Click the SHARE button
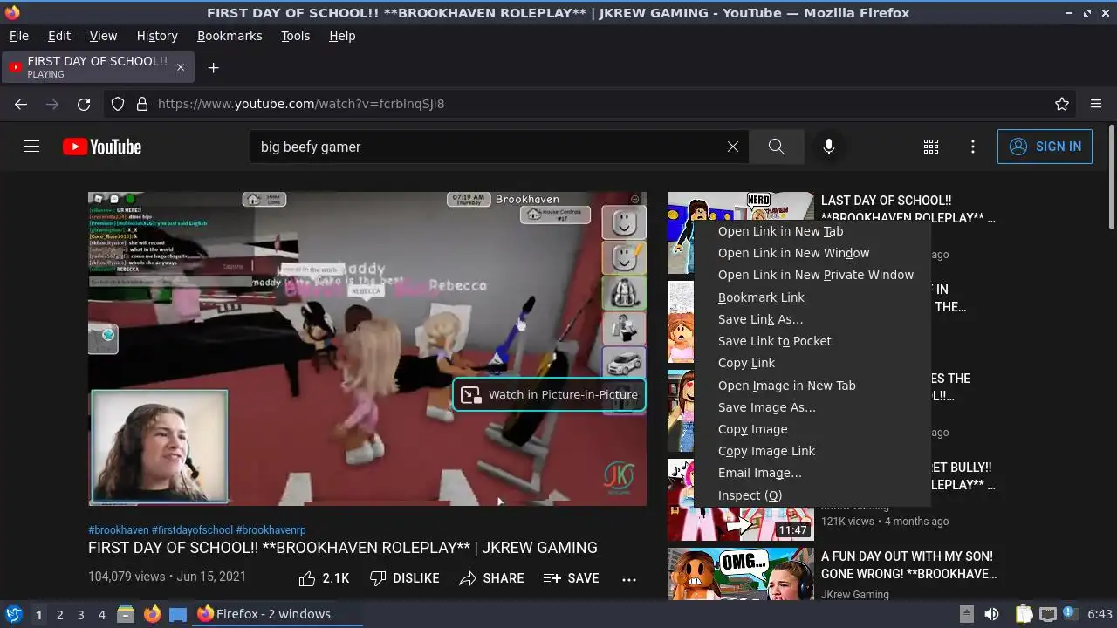Image resolution: width=1117 pixels, height=628 pixels. (x=491, y=578)
